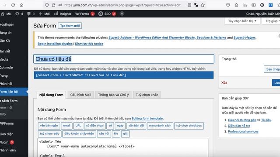Open the Superb Addons plugin link
The width and height of the screenshot is (280, 157).
pos(167,38)
